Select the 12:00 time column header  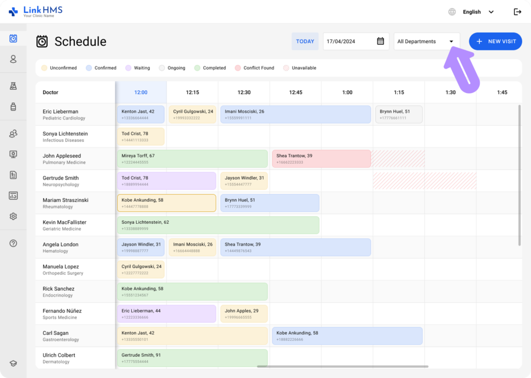pos(141,92)
